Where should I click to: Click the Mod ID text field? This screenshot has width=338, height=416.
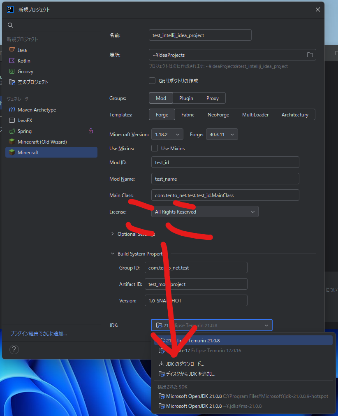(225, 163)
